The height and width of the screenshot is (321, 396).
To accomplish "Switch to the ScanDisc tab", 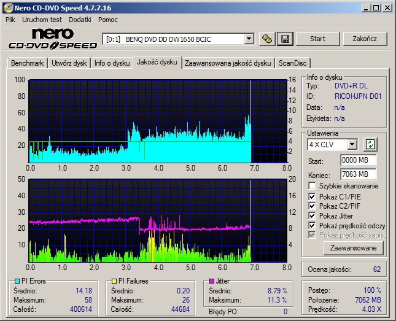I will tap(293, 63).
